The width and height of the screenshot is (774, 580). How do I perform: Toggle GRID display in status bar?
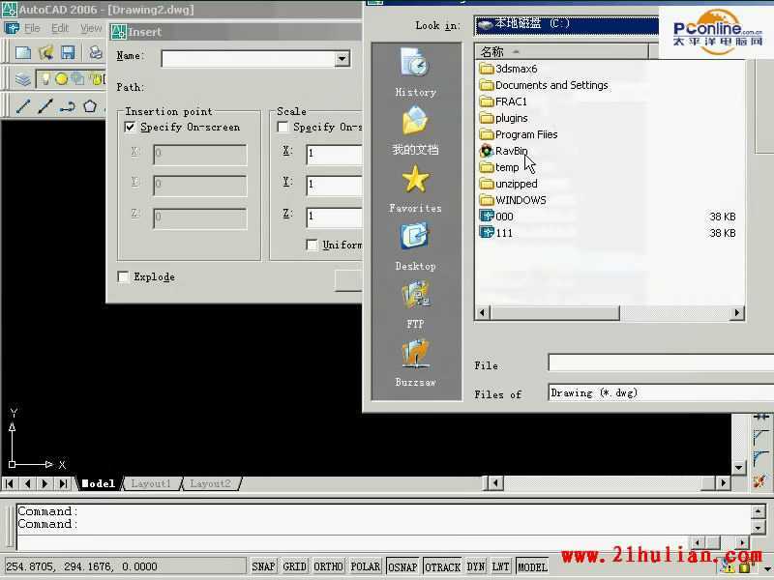[x=295, y=566]
